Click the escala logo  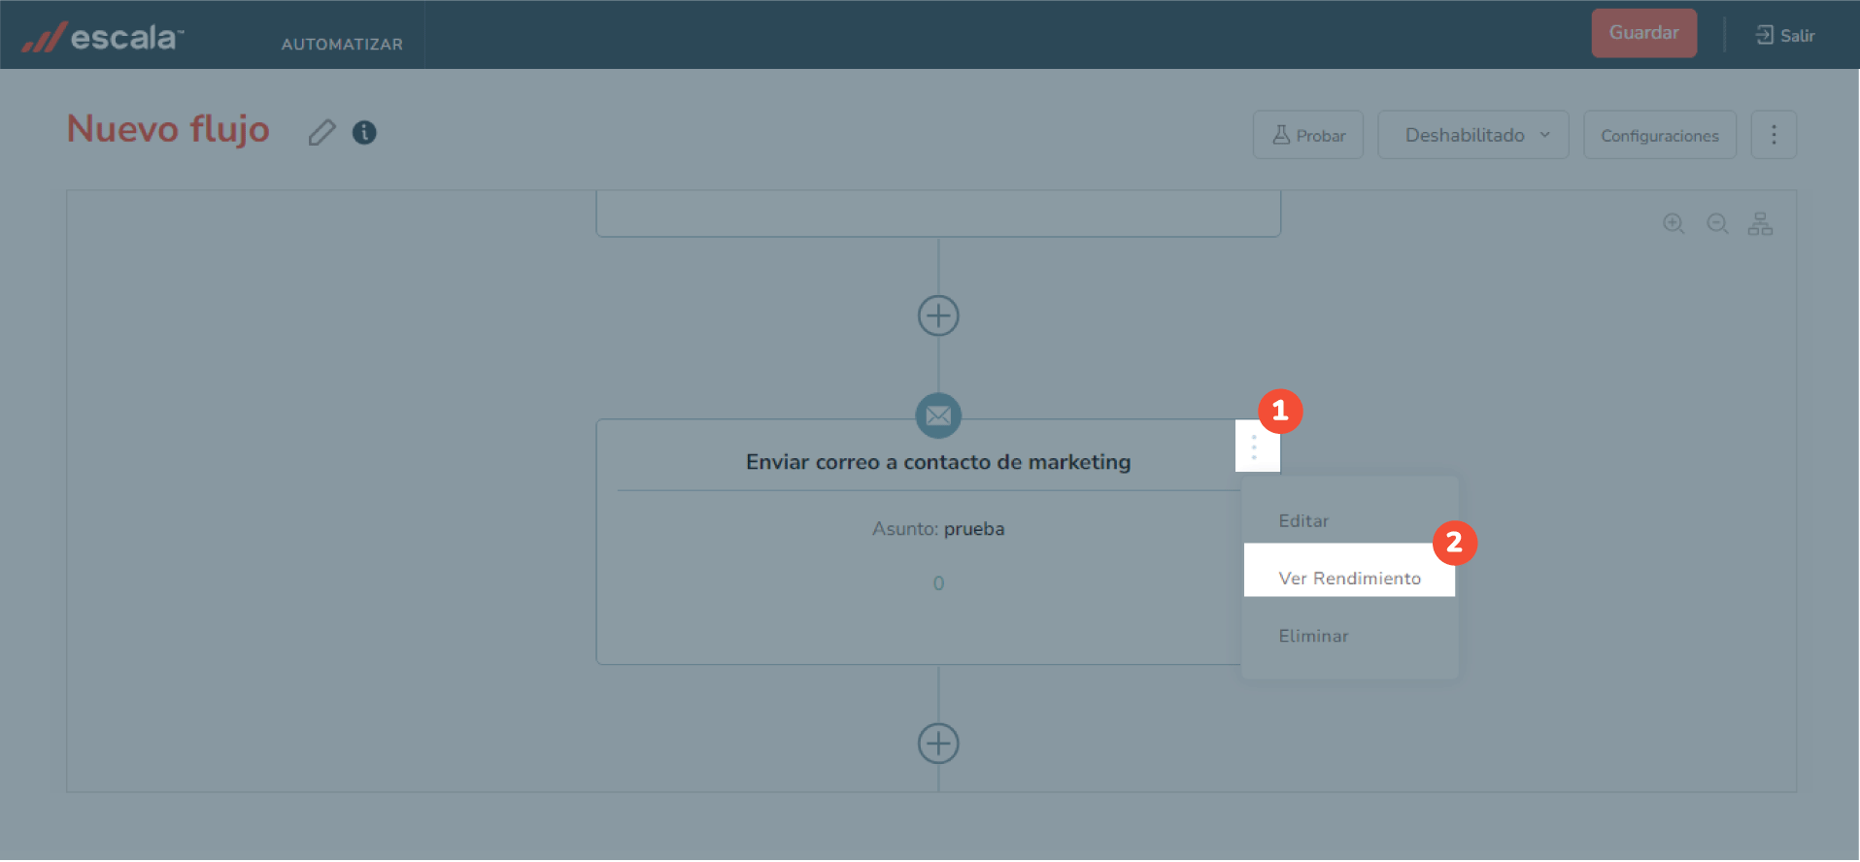point(103,37)
